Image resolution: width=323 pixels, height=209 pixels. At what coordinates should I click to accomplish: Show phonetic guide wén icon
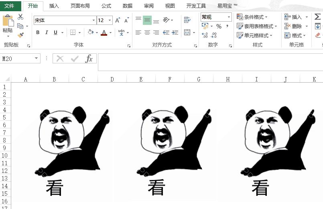coord(121,32)
